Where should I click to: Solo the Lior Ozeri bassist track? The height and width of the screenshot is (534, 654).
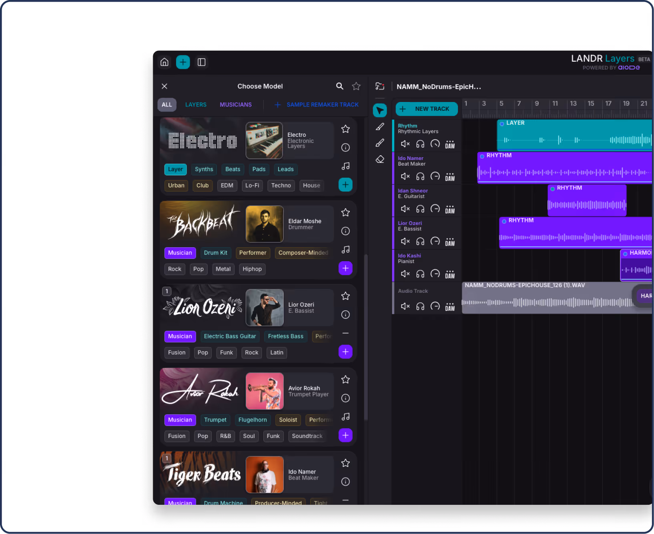[x=420, y=241]
